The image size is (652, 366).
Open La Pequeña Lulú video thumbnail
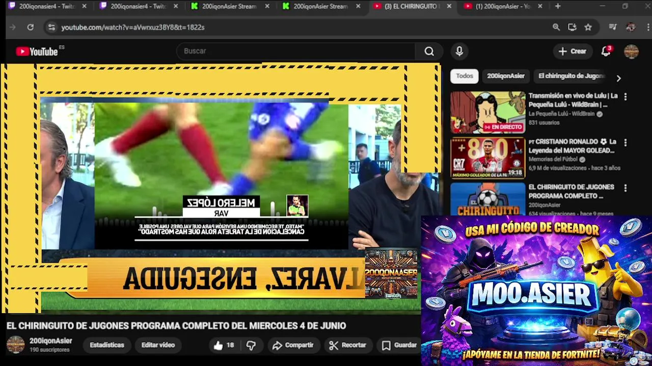(487, 112)
